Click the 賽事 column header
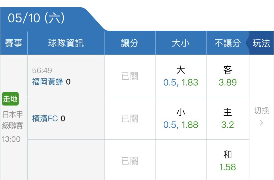This screenshot has height=180, width=274. tap(14, 43)
